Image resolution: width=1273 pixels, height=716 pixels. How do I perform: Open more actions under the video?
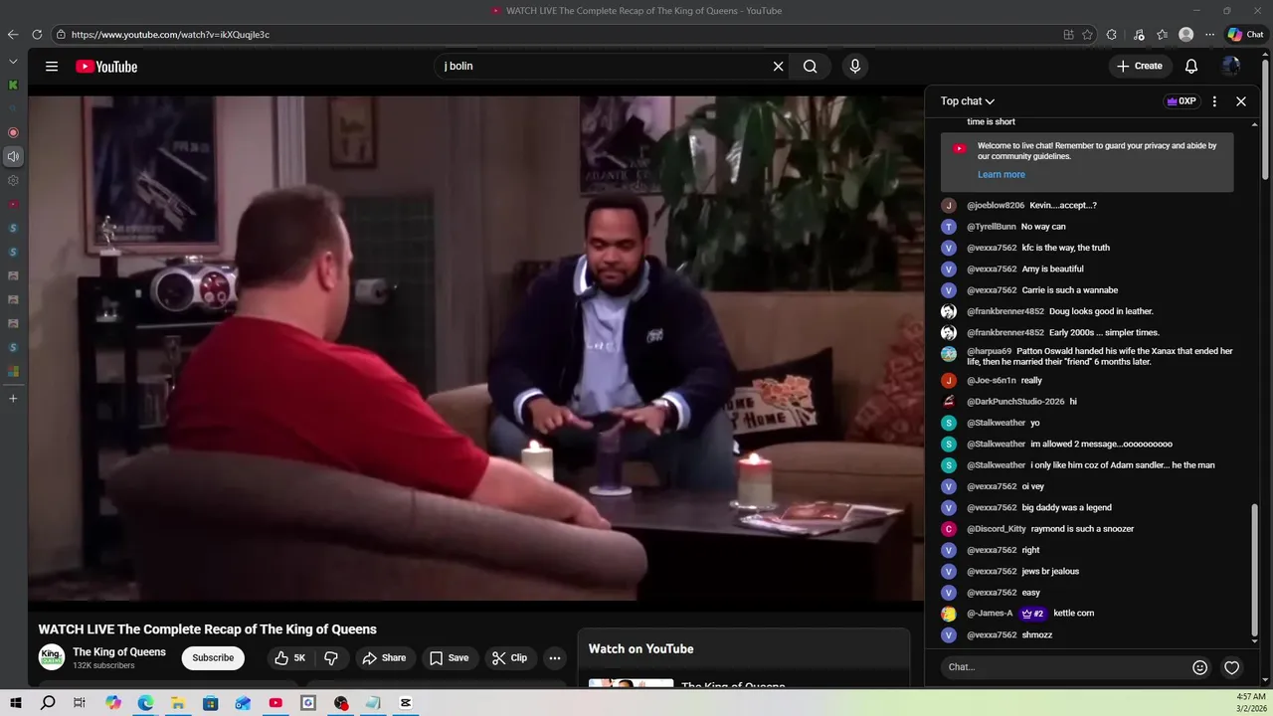tap(555, 658)
